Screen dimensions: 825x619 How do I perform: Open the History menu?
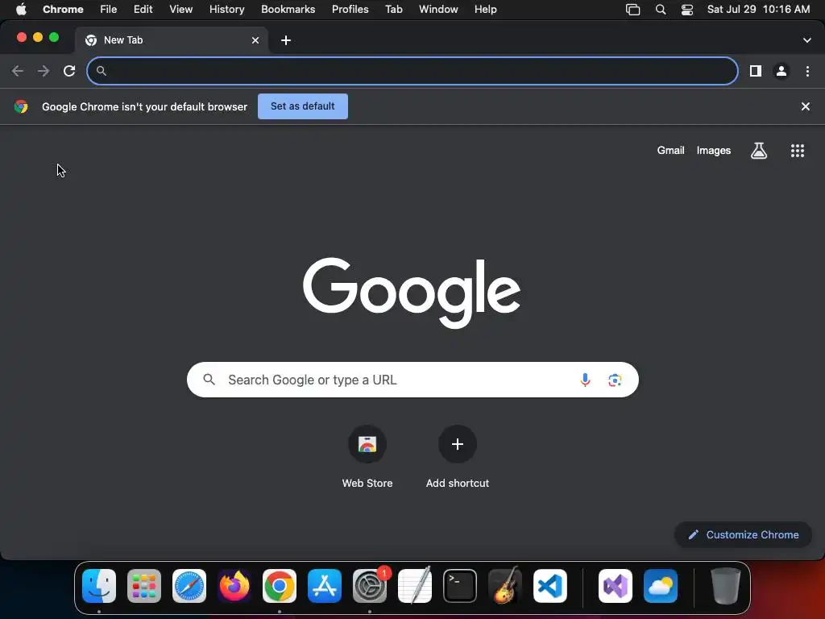tap(226, 10)
